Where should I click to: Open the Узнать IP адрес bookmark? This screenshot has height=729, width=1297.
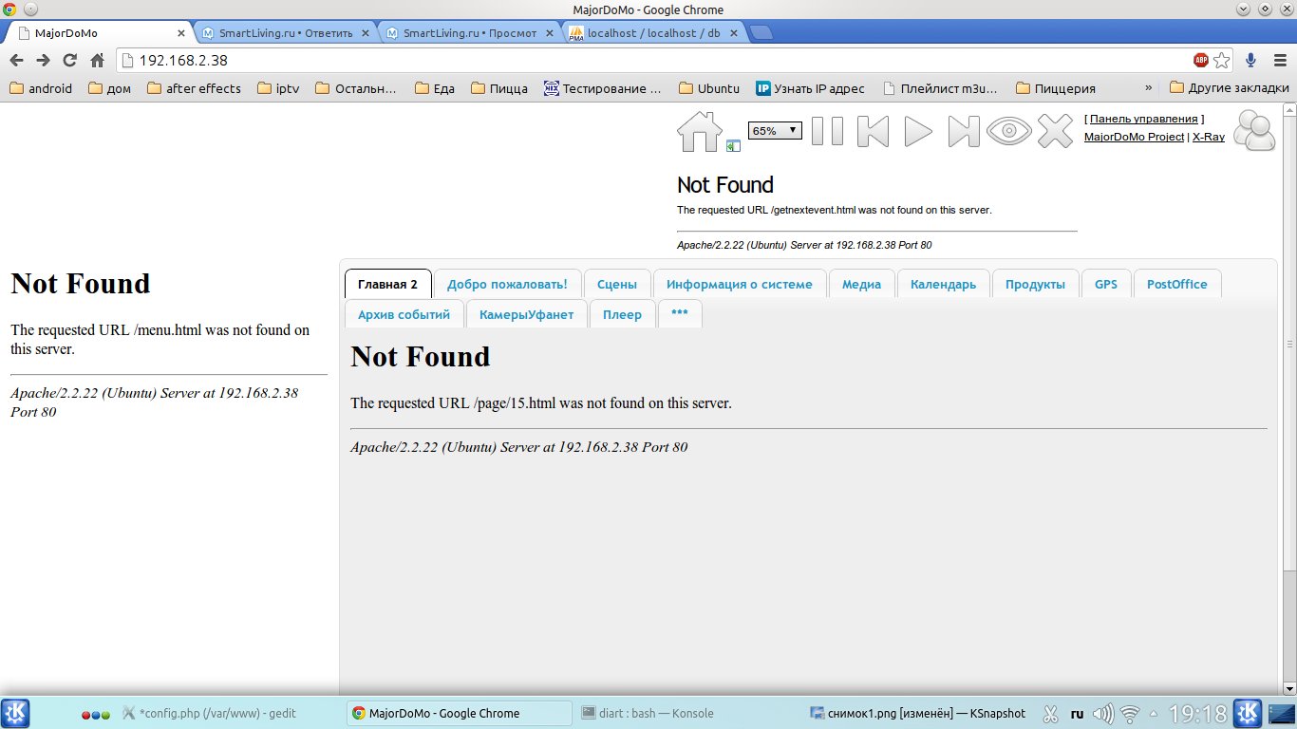810,88
